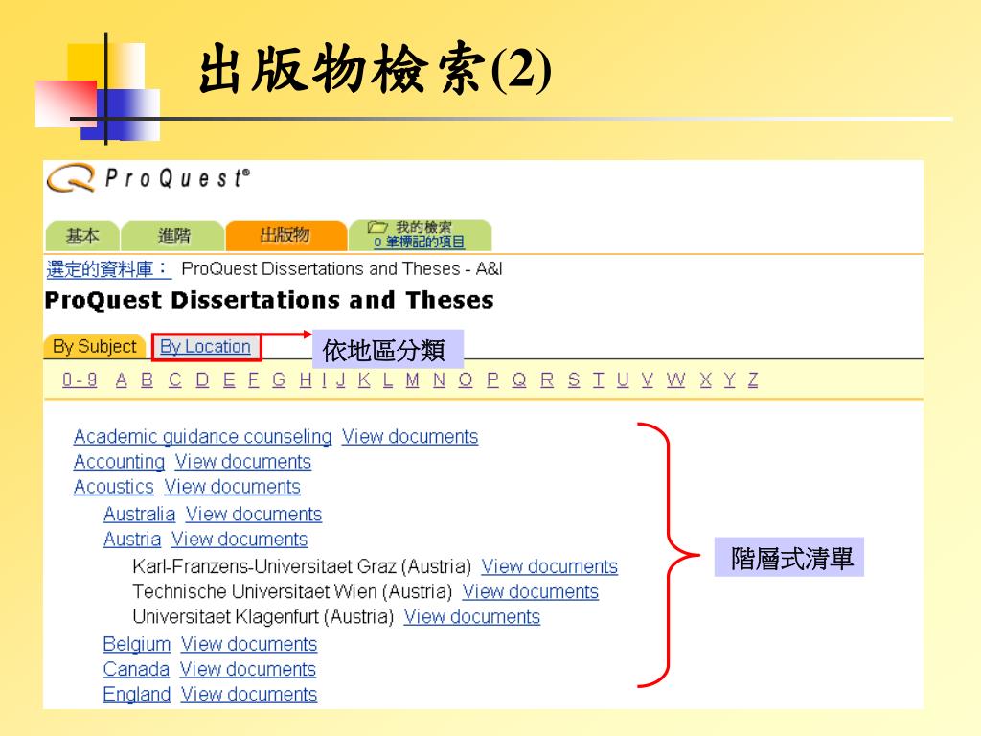View documents for England
The width and height of the screenshot is (981, 736).
click(249, 695)
